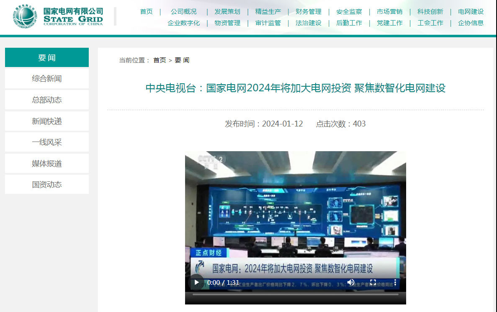Go to 发展策划 section
The image size is (497, 312).
(227, 12)
